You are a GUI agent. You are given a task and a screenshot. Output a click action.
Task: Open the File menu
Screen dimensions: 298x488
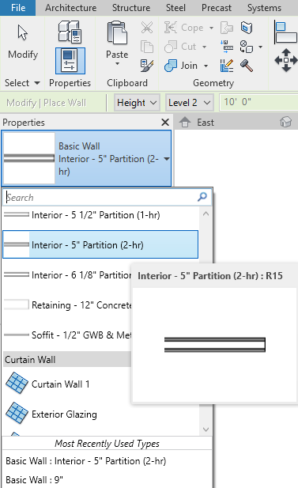point(17,8)
